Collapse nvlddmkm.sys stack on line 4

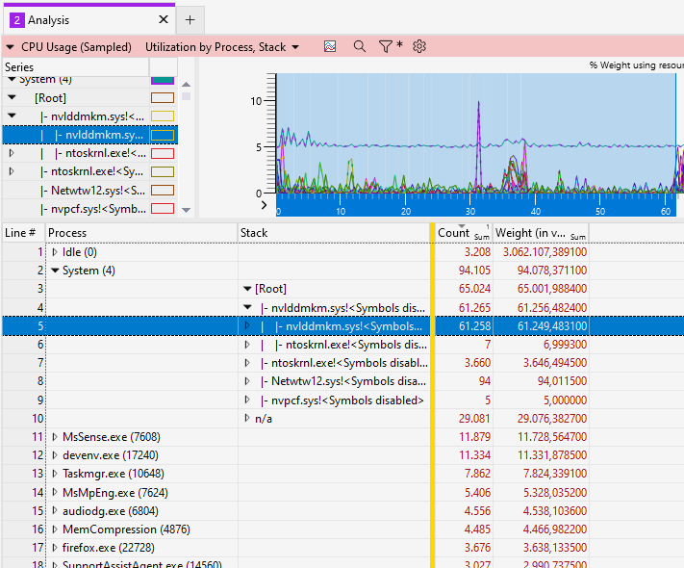[x=247, y=307]
